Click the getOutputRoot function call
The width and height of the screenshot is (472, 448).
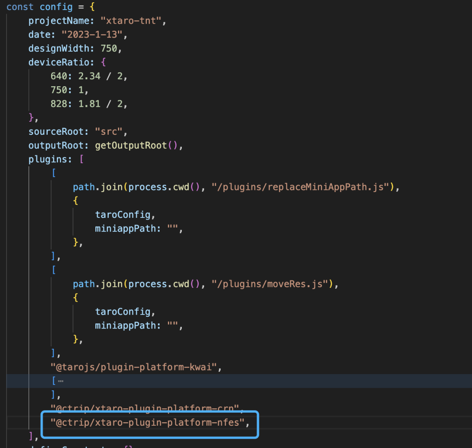pyautogui.click(x=131, y=146)
